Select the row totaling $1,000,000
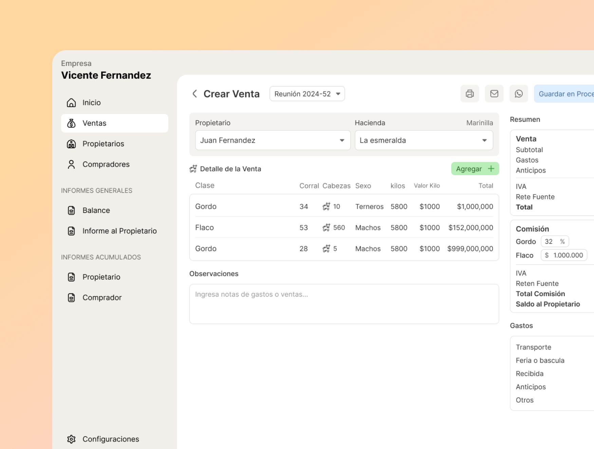This screenshot has width=594, height=449. pyautogui.click(x=344, y=206)
